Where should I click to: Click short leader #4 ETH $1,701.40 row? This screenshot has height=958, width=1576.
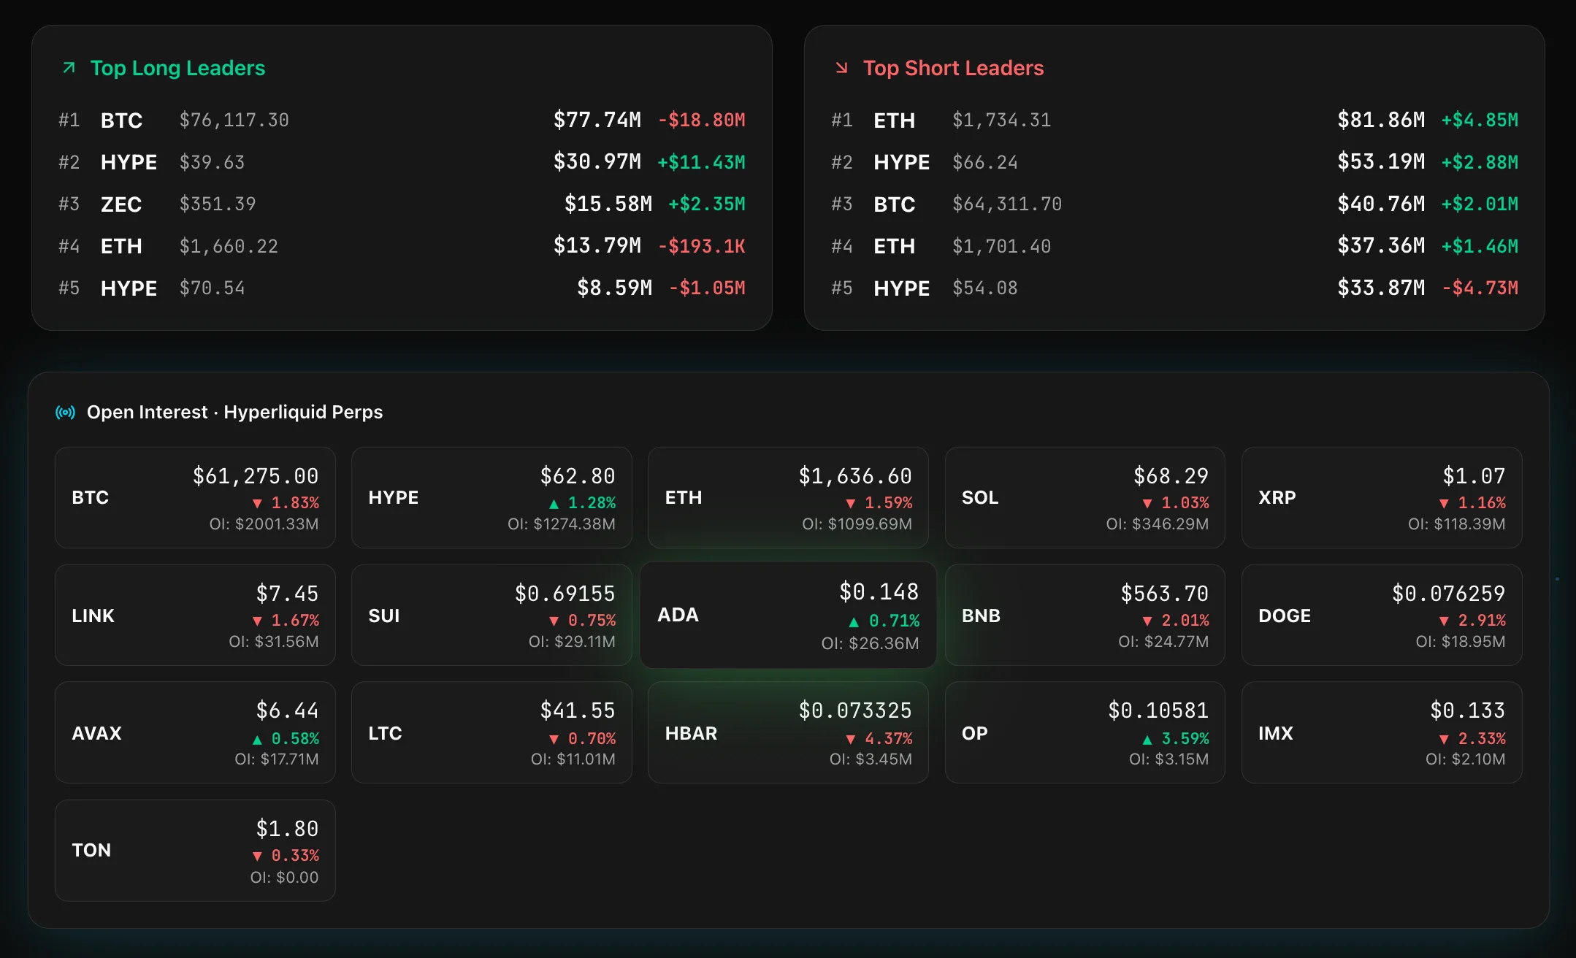pyautogui.click(x=1174, y=246)
